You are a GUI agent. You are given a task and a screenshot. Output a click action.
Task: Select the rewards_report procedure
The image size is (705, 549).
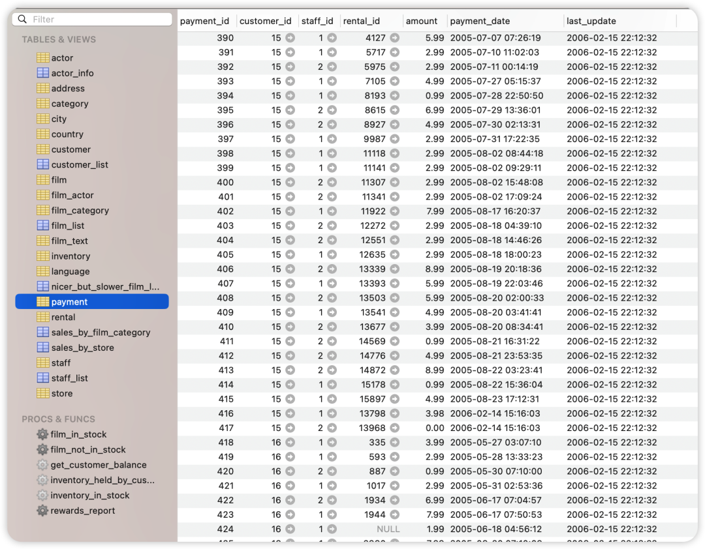click(x=82, y=511)
